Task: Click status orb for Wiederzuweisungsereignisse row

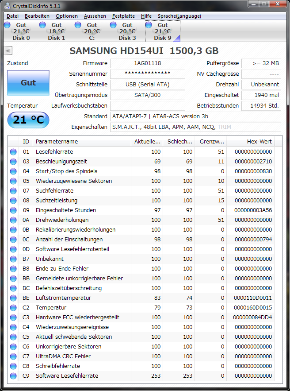Action: (x=13, y=327)
